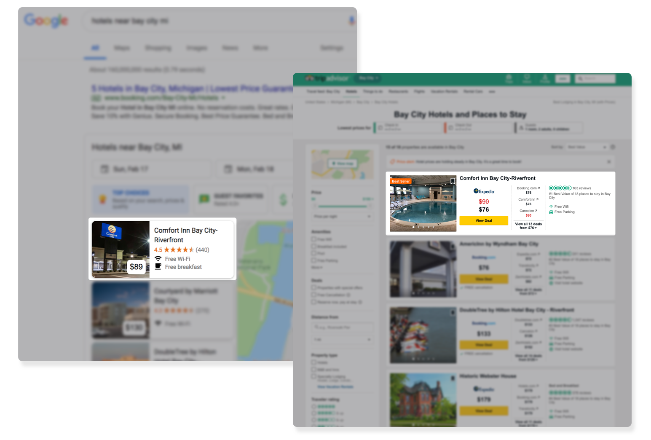The image size is (651, 440).
Task: Click the Free breakfast cup icon
Action: click(158, 266)
